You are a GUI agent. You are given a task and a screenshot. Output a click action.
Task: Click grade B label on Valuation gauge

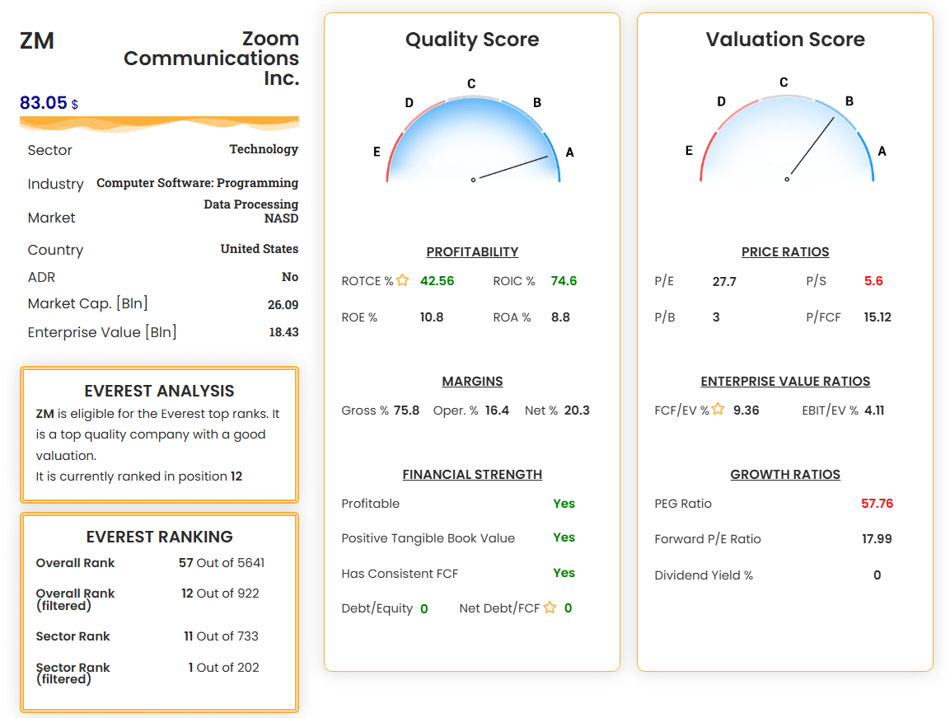pyautogui.click(x=849, y=101)
